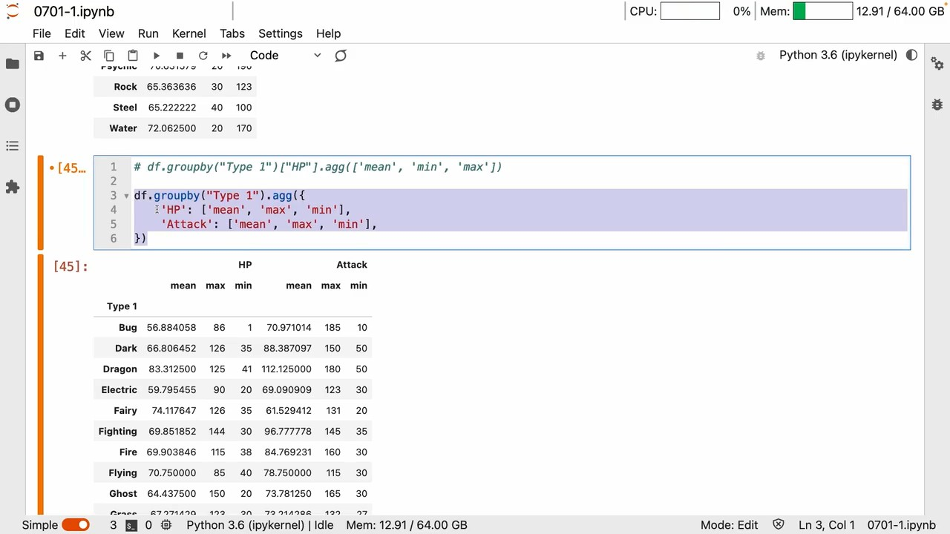Open table of contents sidebar icon

pos(13,146)
